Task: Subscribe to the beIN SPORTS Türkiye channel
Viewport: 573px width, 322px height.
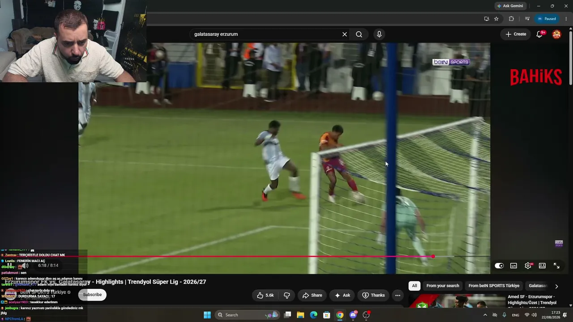Action: 92,295
